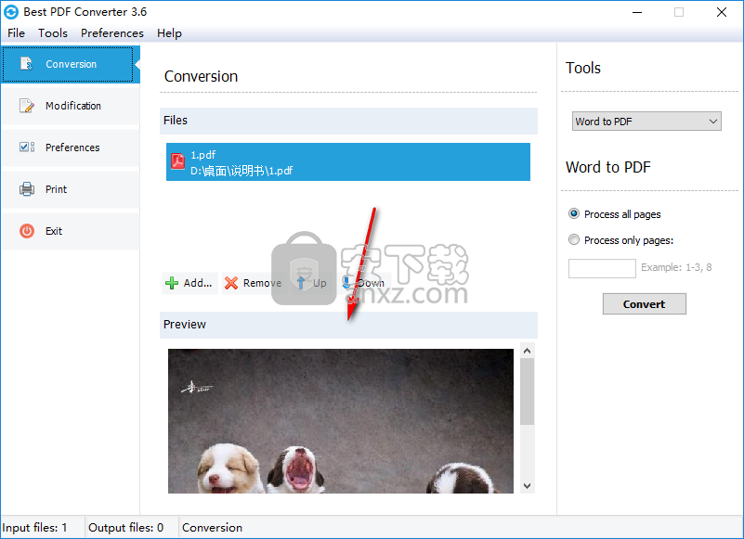Image resolution: width=744 pixels, height=539 pixels.
Task: Select the 1.pdf file name text
Action: 203,155
